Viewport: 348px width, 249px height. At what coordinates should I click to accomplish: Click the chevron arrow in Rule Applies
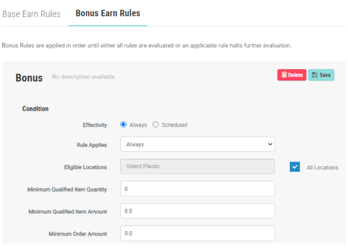click(x=268, y=145)
